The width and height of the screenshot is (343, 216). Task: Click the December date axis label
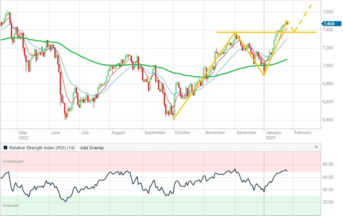click(x=246, y=132)
